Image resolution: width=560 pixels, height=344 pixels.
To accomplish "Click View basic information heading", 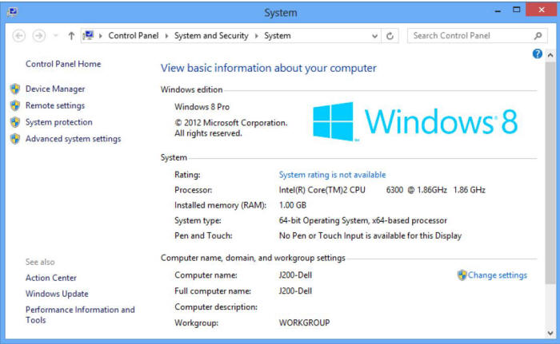I will [x=269, y=68].
